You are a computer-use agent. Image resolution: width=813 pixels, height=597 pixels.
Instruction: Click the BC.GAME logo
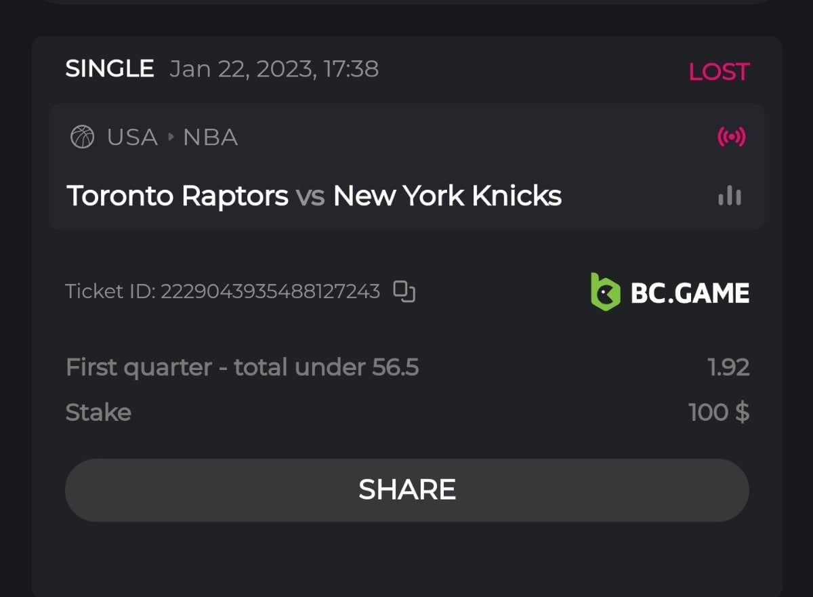click(669, 292)
